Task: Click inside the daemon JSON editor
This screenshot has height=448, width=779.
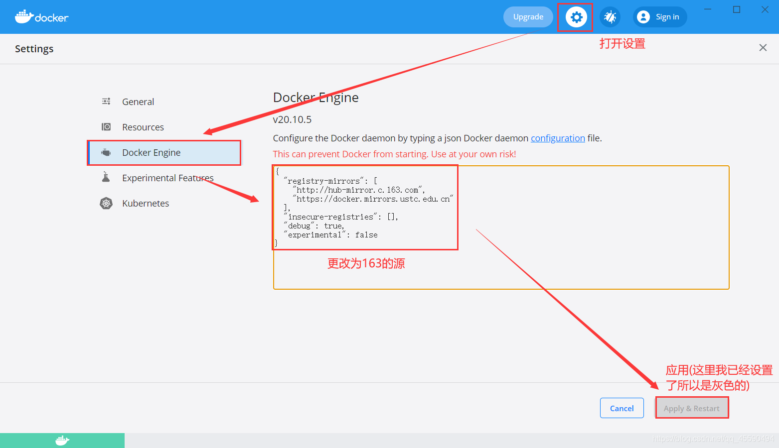Action: click(x=501, y=227)
